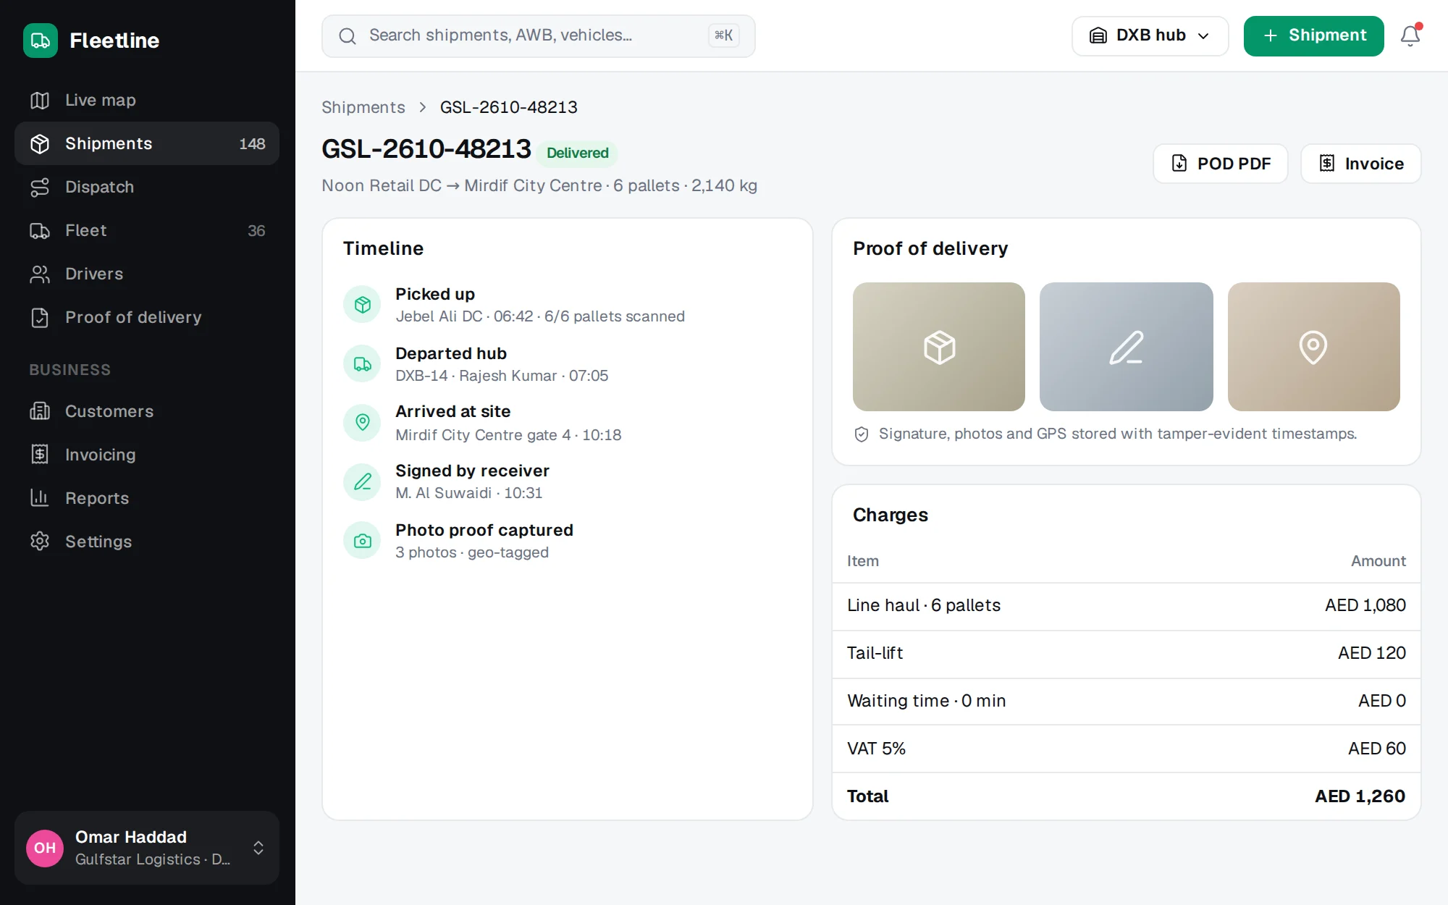This screenshot has height=905, width=1448.
Task: Click the Departed hub truck timeline icon
Action: coord(362,364)
